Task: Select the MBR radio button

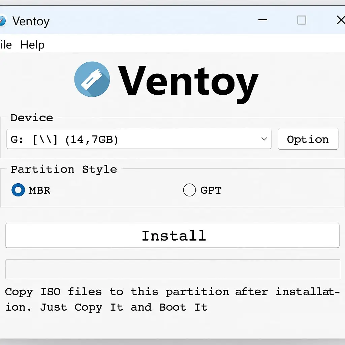Action: coord(18,190)
